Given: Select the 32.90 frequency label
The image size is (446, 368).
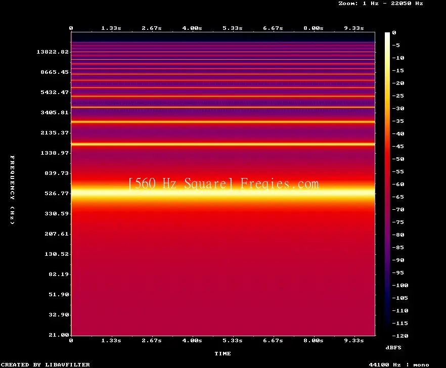Looking at the screenshot, I should pos(59,314).
